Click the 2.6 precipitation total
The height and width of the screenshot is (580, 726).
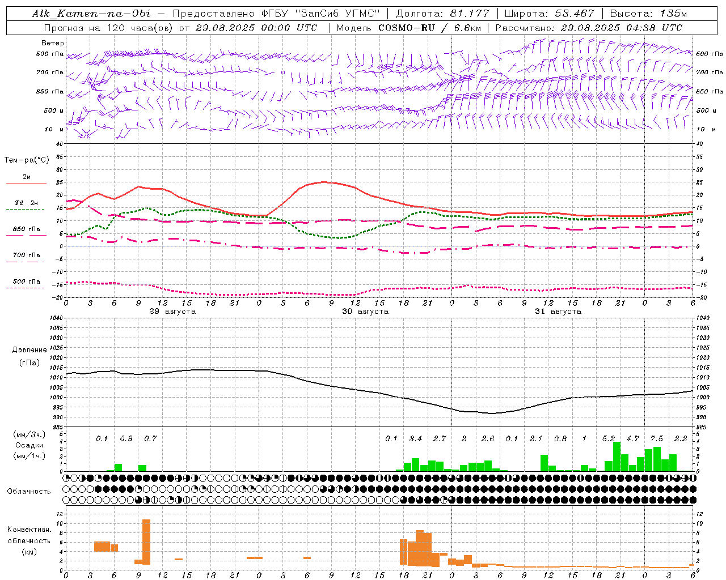coord(488,439)
